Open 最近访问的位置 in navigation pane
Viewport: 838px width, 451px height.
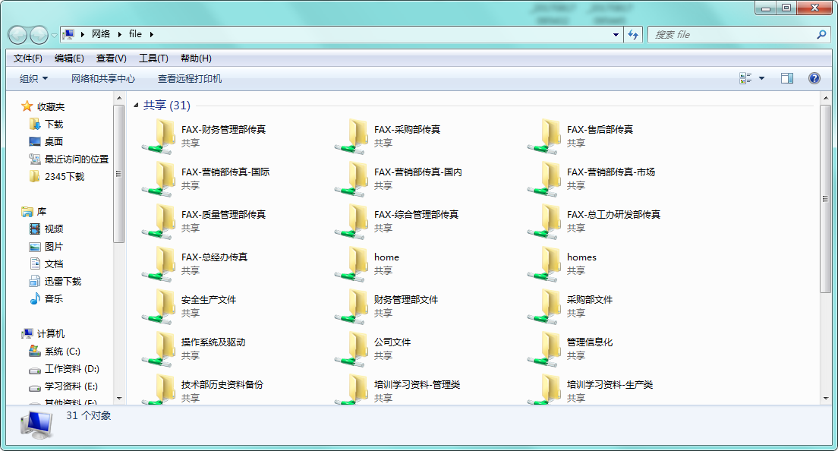tap(77, 159)
